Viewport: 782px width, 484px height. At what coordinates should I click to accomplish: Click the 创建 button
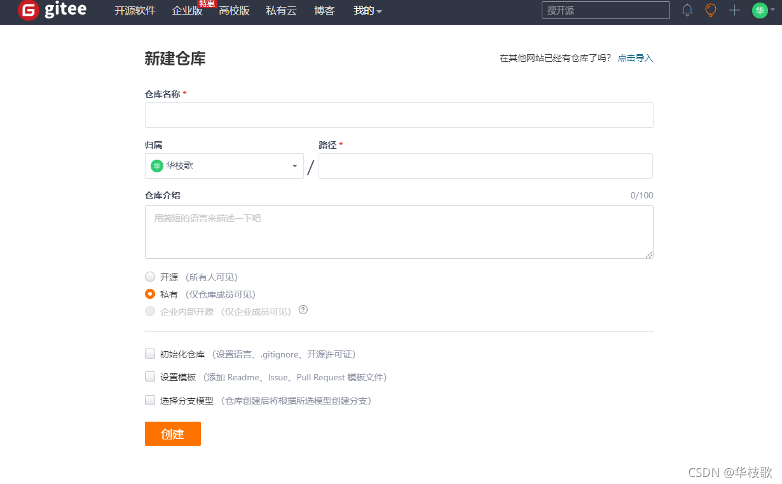[x=172, y=433]
